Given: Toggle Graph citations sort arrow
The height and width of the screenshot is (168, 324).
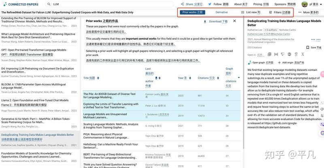Looking at the screenshot, I should [239, 77].
